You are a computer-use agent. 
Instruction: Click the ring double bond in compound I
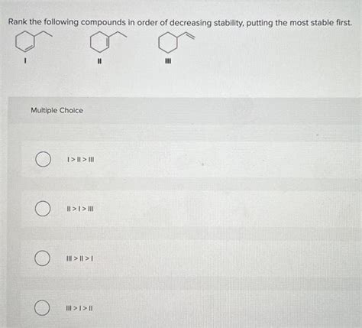pyautogui.click(x=30, y=47)
